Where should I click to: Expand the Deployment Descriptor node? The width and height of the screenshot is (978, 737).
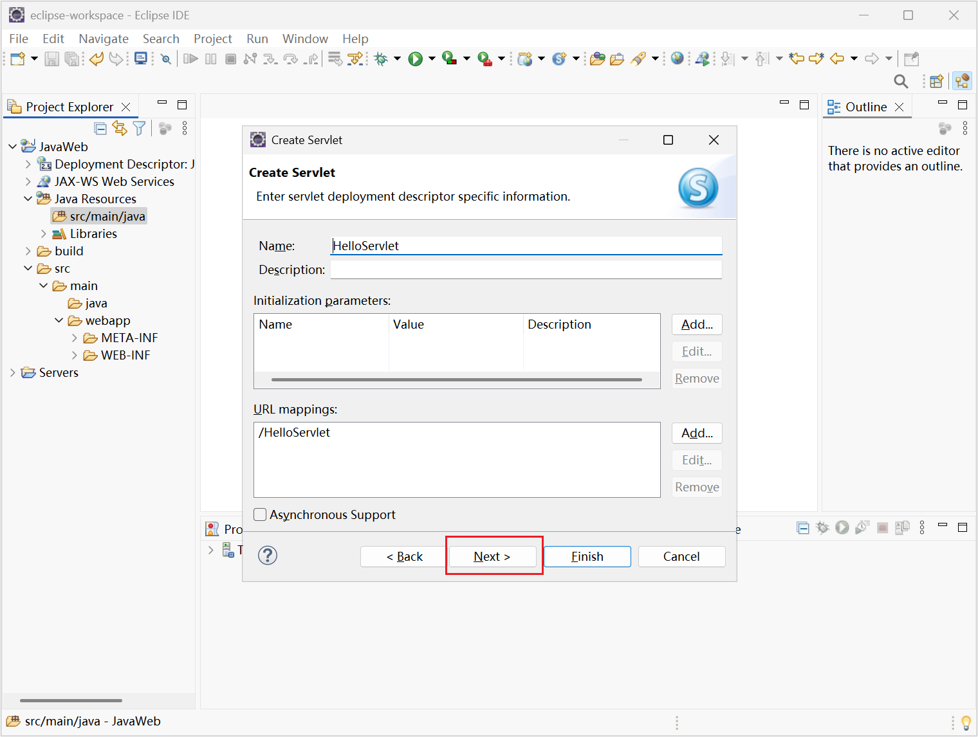[28, 164]
